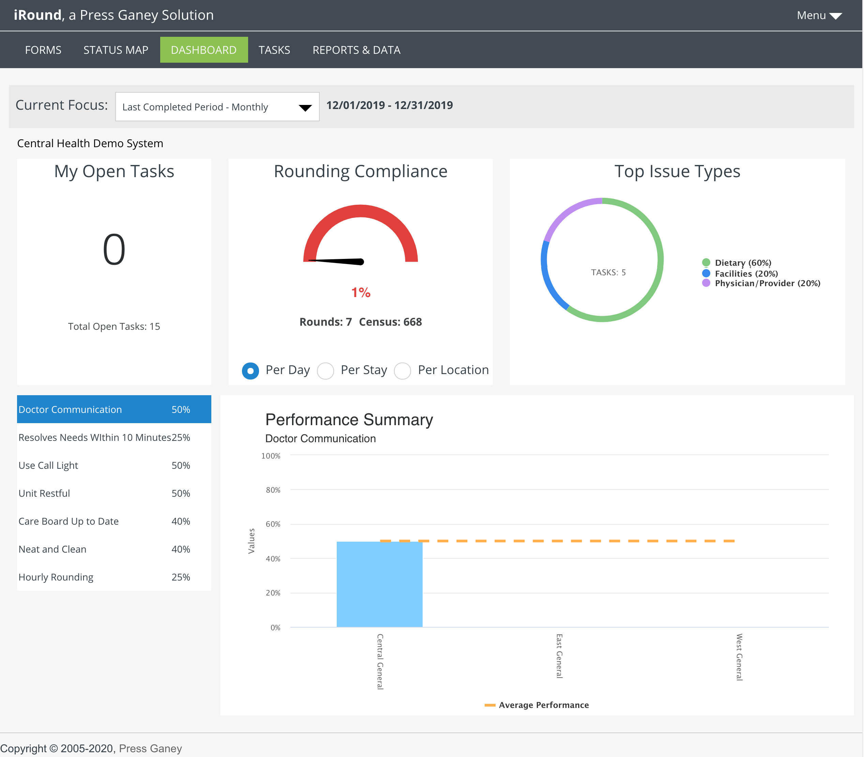Click the Central General blue bar

tap(380, 584)
